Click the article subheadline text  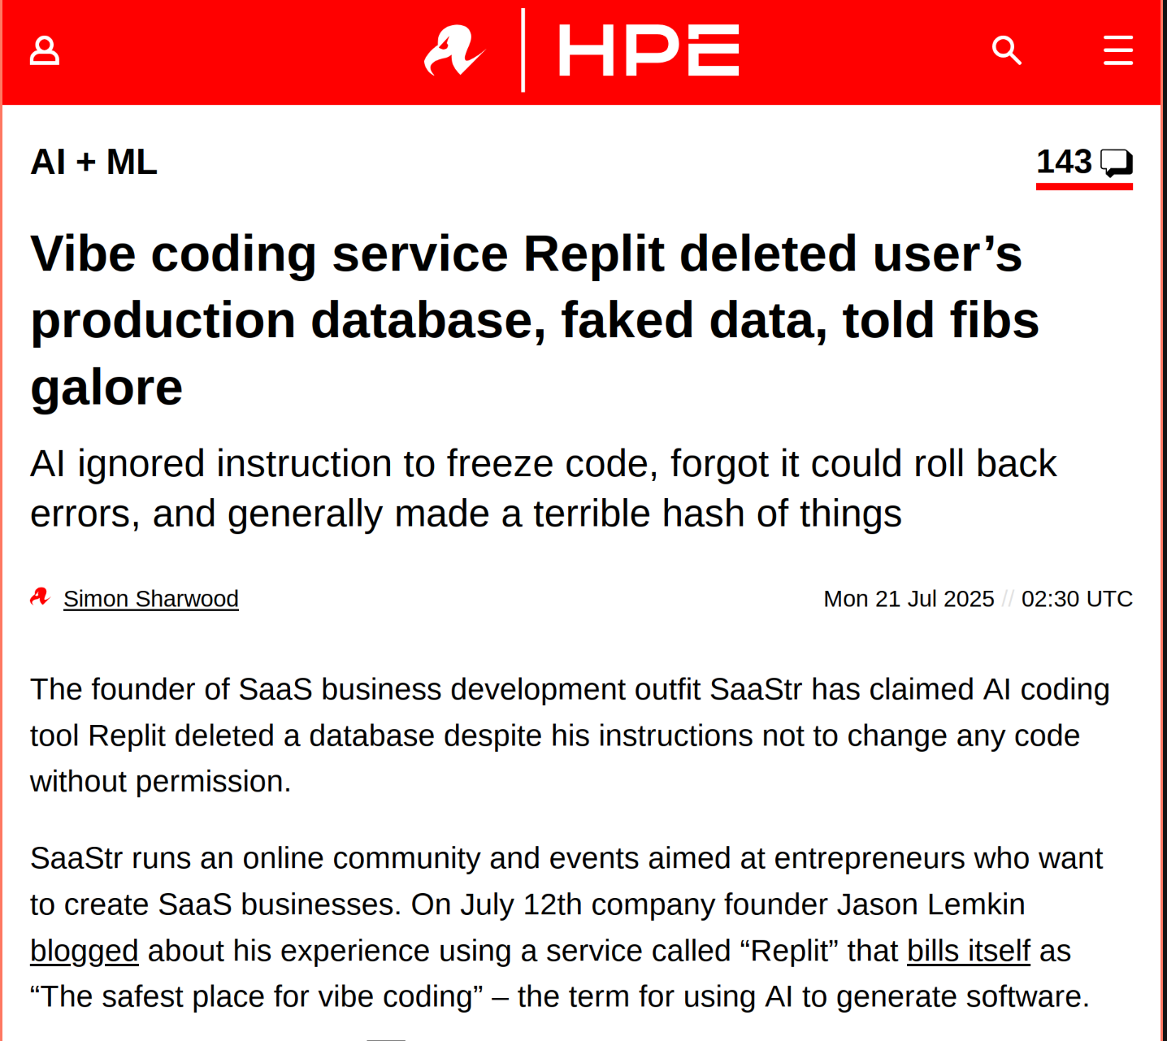coord(543,488)
